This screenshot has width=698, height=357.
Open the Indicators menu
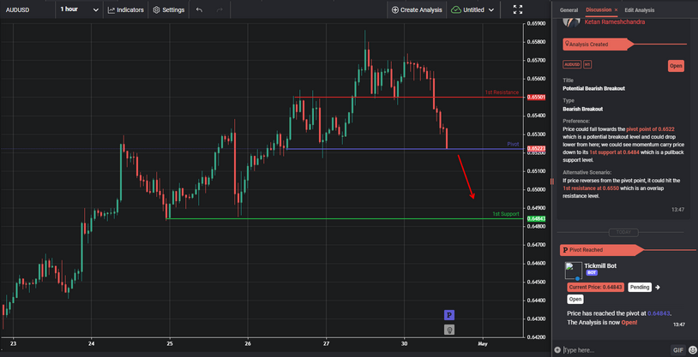tap(125, 9)
